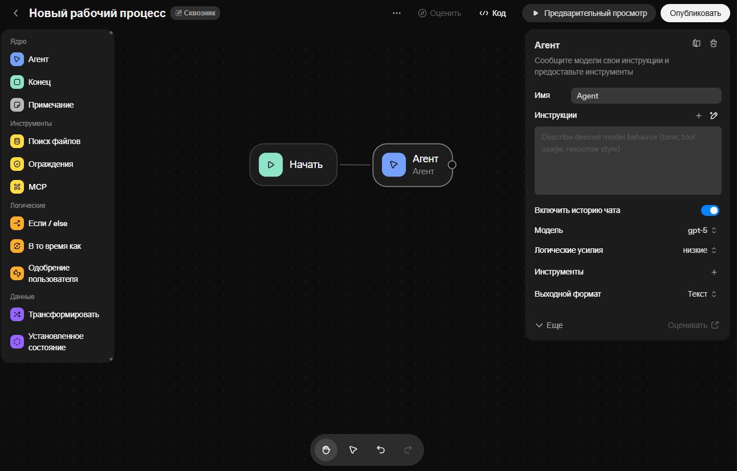Open the Модель gpt-5 dropdown

[x=702, y=231]
